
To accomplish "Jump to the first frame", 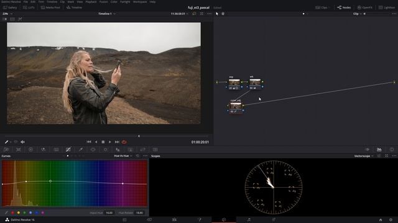I will coord(89,142).
